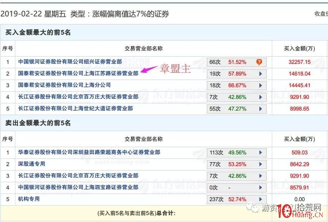Open 长江证券北京百万庄大街证券营业部 link in buy list

[78, 97]
